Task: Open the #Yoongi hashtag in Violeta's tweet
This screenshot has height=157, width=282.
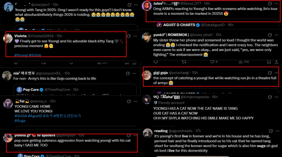Action: [21, 55]
